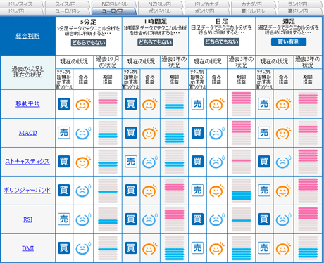
Task: Open the NZドル/ドル tab
Action: coord(114,4)
